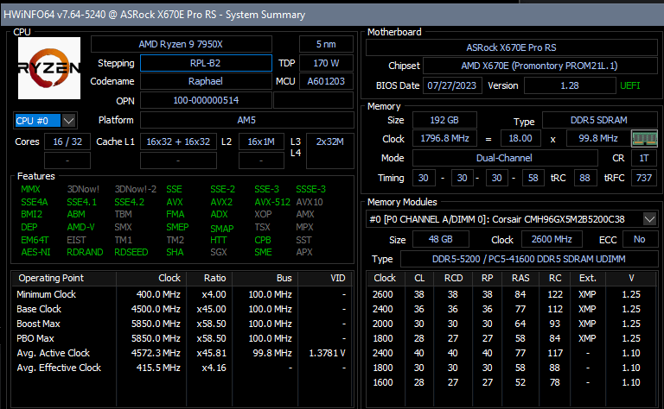The height and width of the screenshot is (409, 664).
Task: Click the DDR5-5200 / PC5-41600 type value
Action: 529,259
